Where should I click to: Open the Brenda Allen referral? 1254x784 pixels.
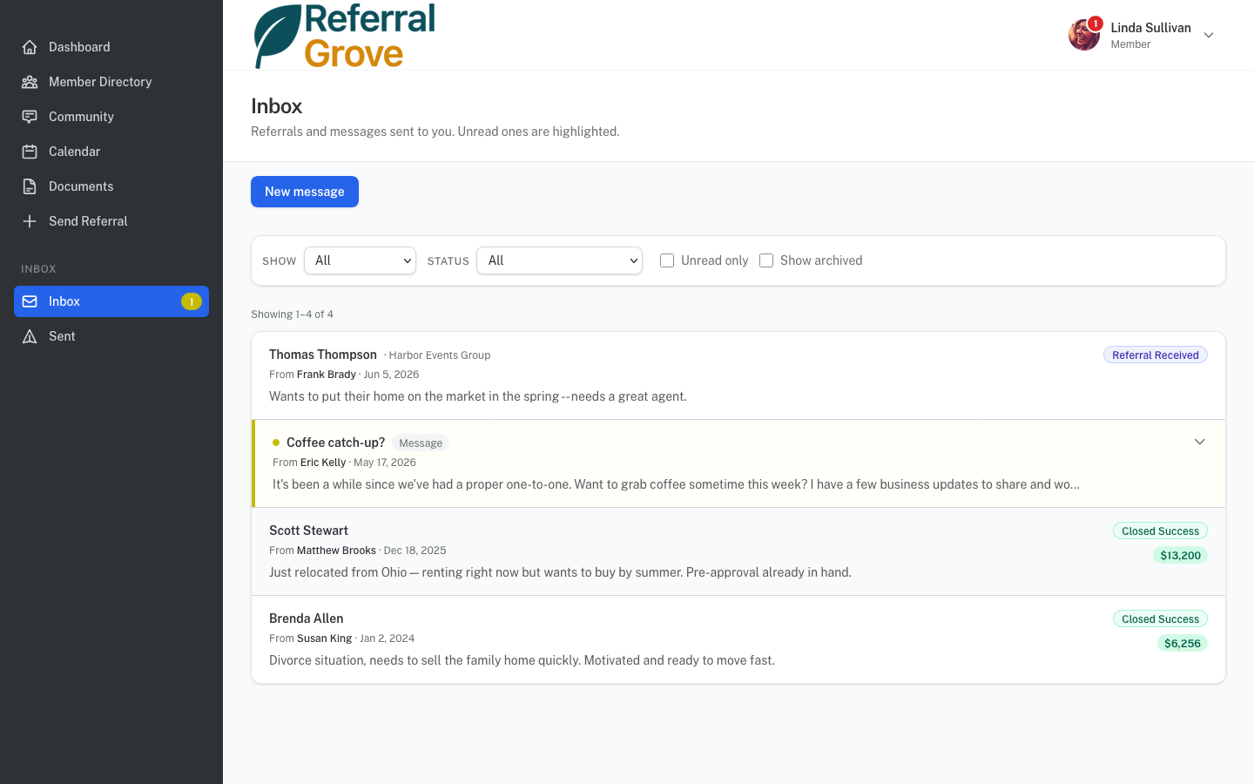click(x=738, y=639)
